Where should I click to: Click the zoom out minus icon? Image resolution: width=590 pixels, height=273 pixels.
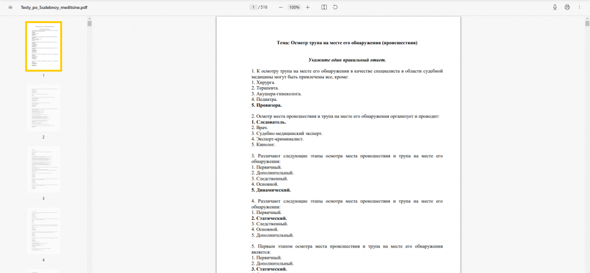pyautogui.click(x=281, y=7)
